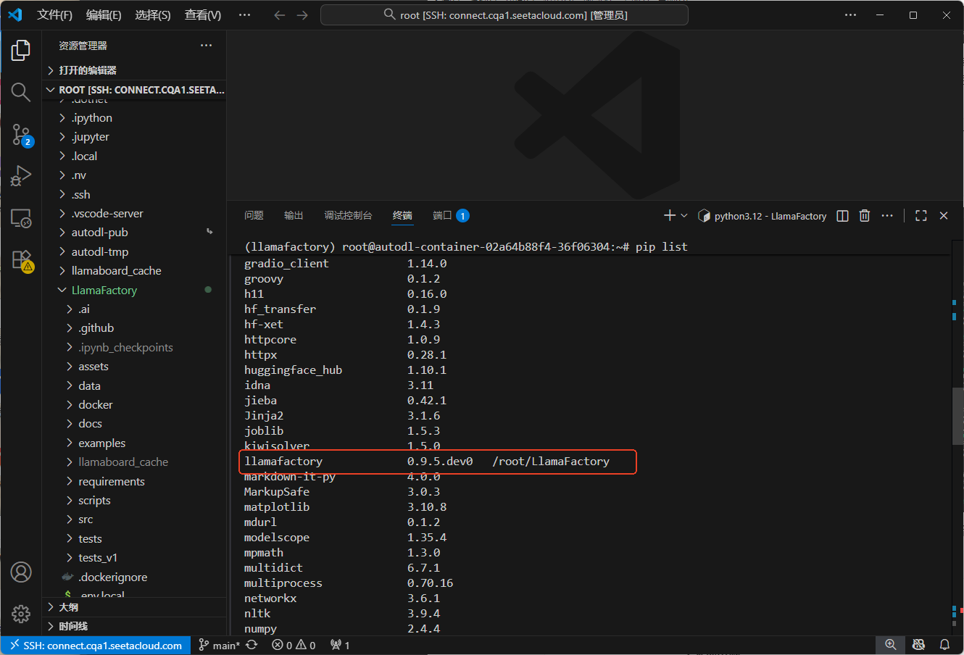The width and height of the screenshot is (964, 655).
Task: Go forward using the right arrow
Action: [302, 15]
